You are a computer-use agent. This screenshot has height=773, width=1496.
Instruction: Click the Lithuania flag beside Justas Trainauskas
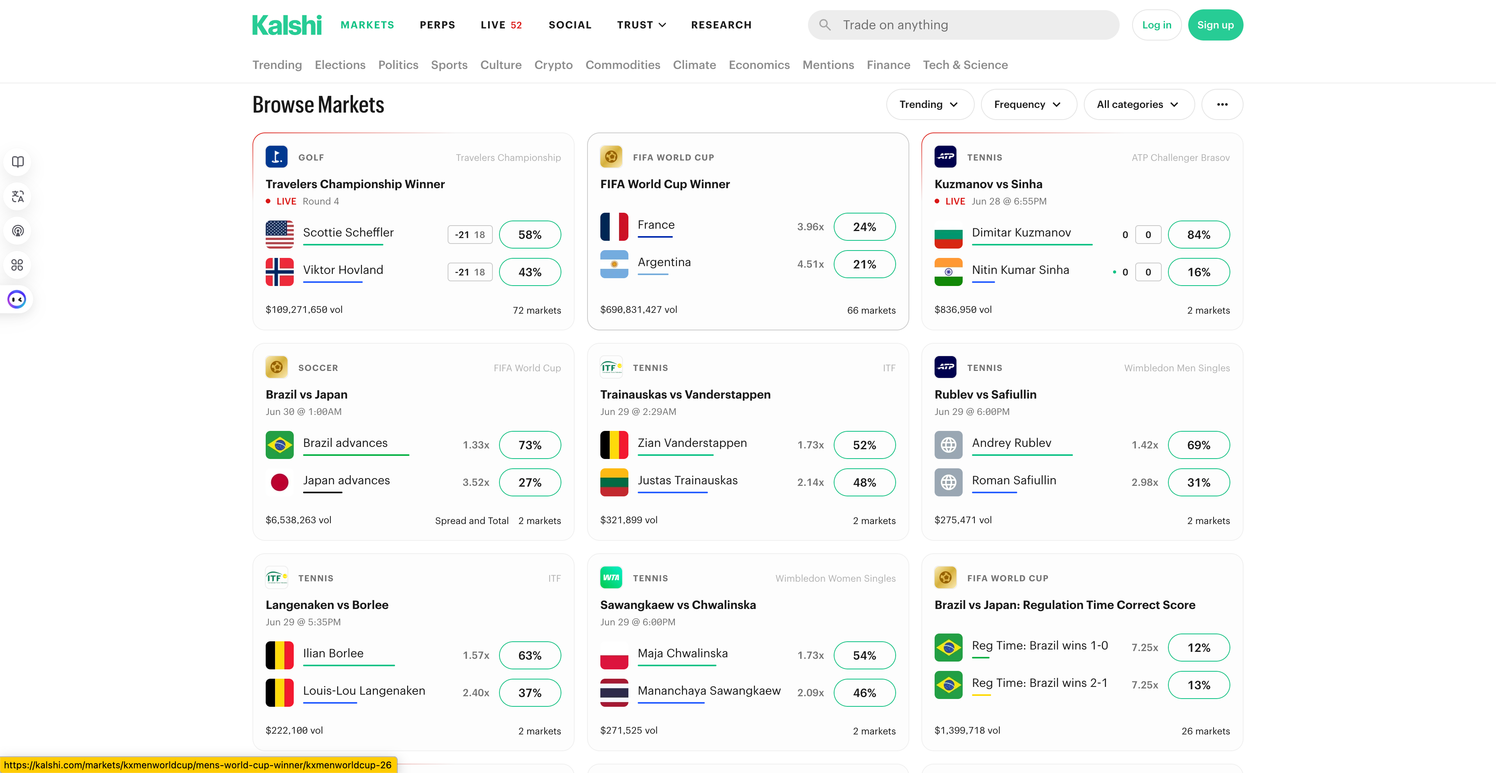pyautogui.click(x=614, y=482)
